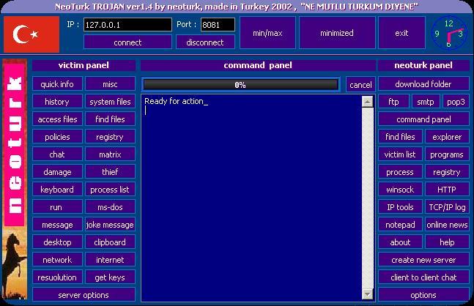Click the horse silhouette image
474x306 pixels.
[14, 265]
